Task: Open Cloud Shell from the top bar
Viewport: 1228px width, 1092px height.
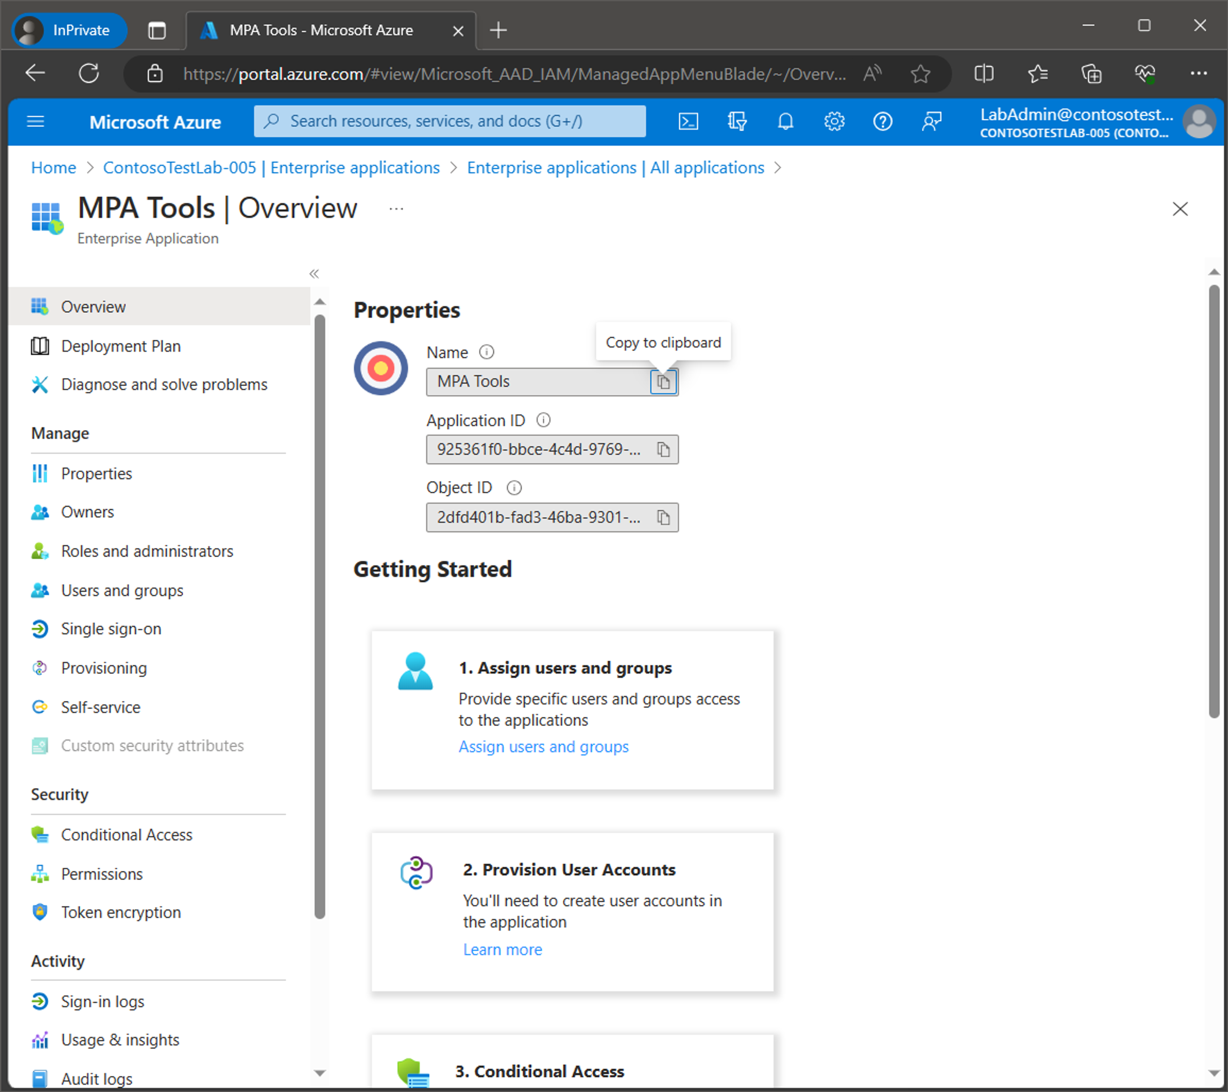Action: [689, 122]
